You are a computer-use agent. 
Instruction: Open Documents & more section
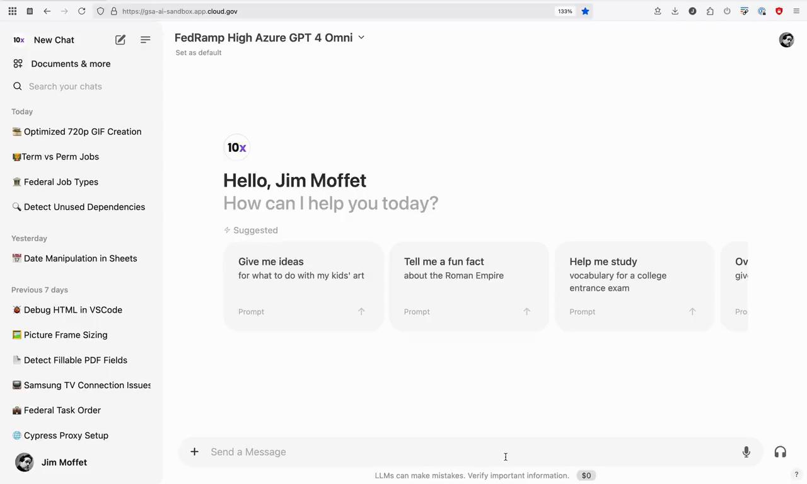71,64
